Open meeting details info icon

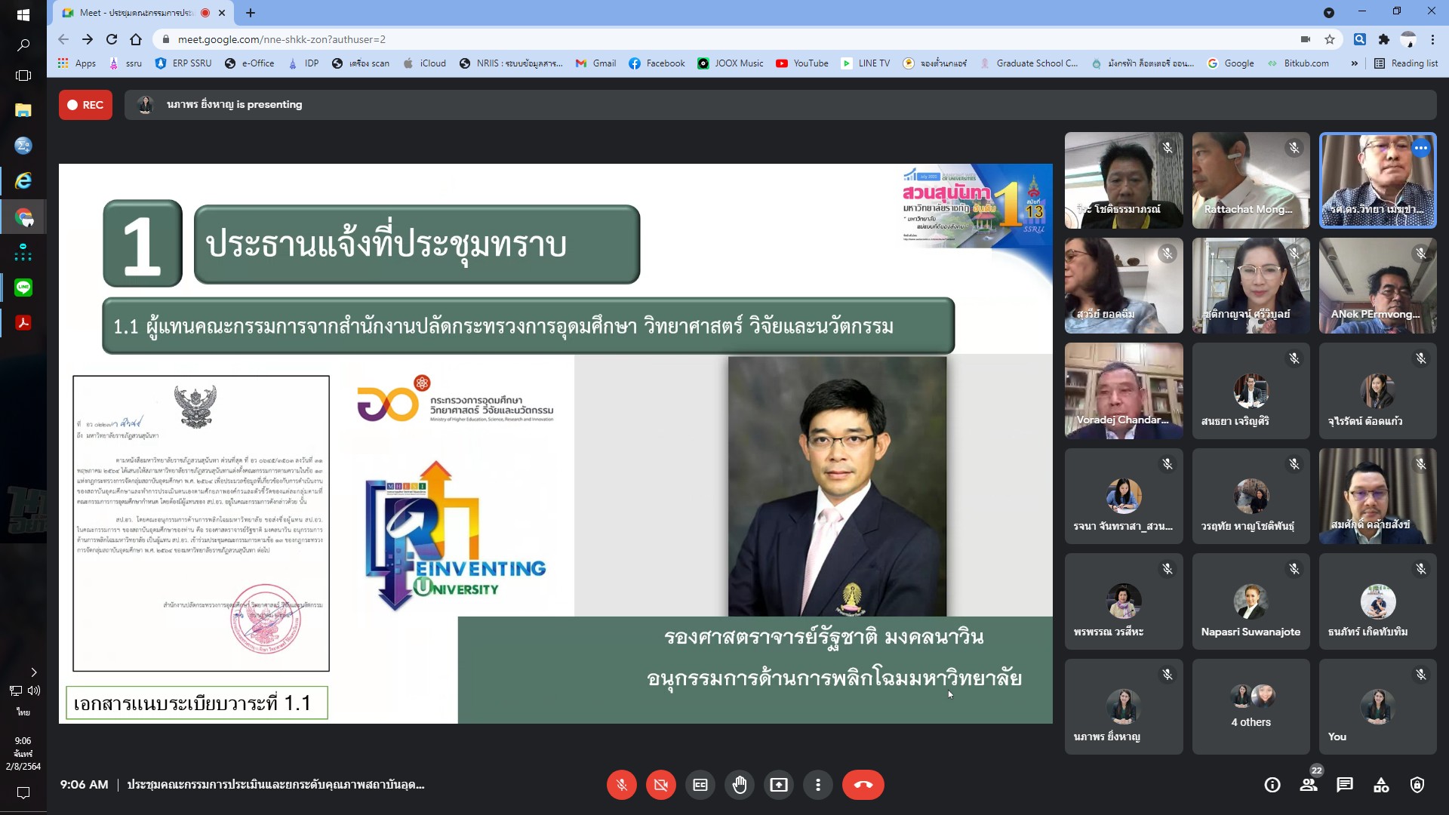pos(1272,785)
